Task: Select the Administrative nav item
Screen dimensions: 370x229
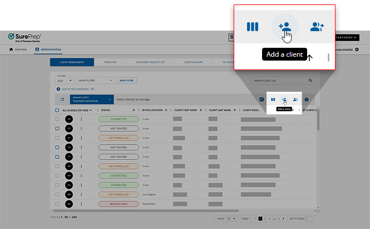Action: coord(48,49)
